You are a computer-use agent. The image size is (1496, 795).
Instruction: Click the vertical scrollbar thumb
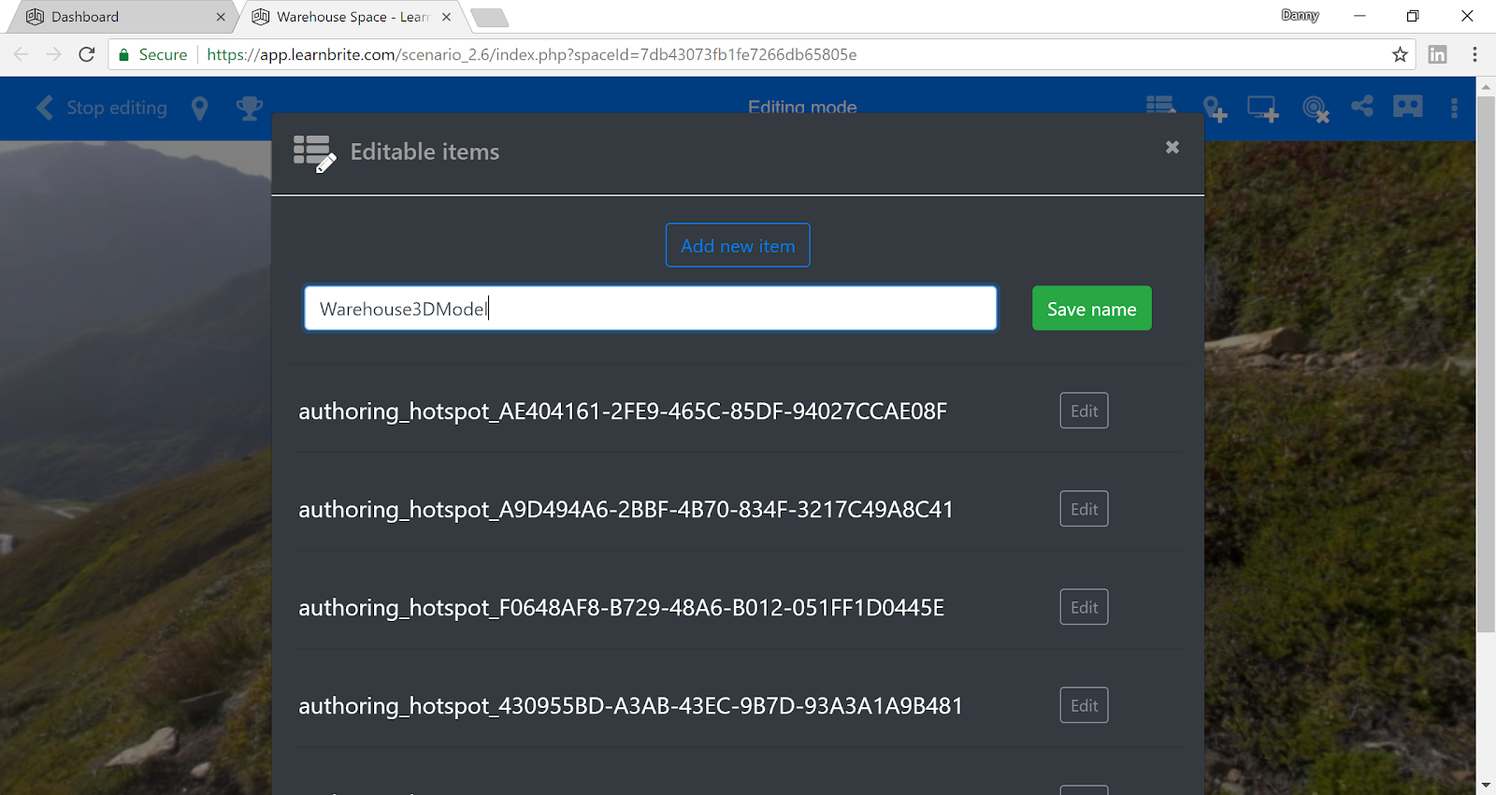[x=1486, y=365]
